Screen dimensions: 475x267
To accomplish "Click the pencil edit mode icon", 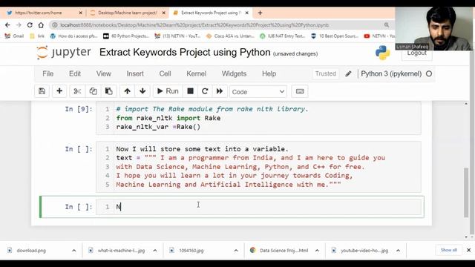I will pos(348,73).
